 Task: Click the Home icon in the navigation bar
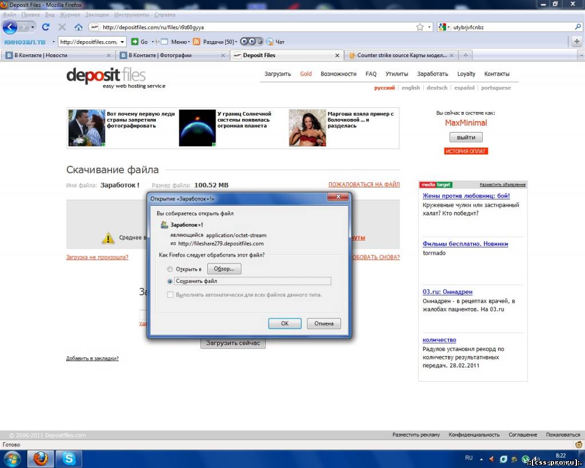pos(78,27)
